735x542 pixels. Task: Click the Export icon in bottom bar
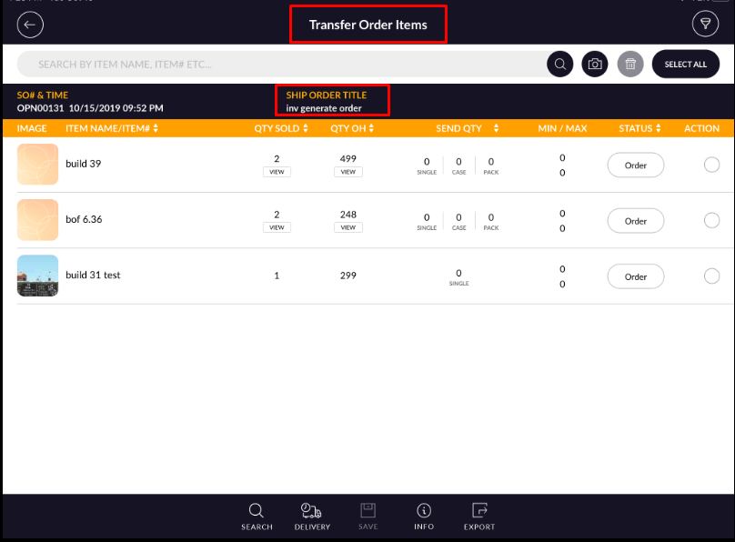coord(479,516)
